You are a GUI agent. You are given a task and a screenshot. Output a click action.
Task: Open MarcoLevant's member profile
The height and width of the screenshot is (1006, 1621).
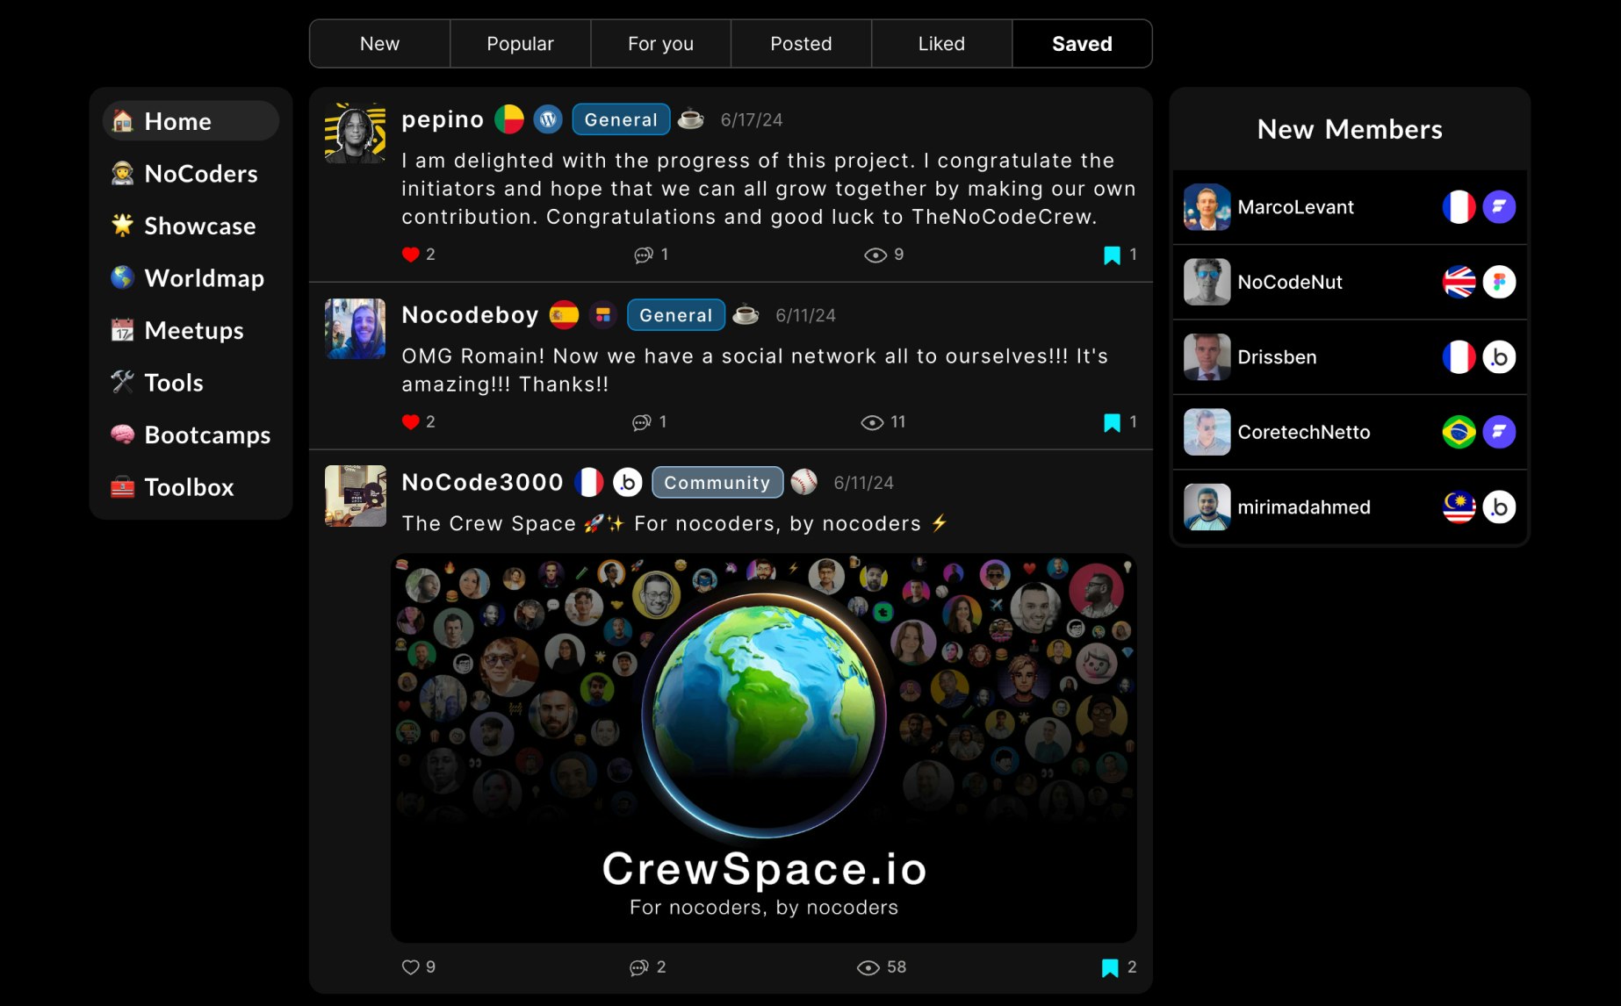coord(1350,207)
